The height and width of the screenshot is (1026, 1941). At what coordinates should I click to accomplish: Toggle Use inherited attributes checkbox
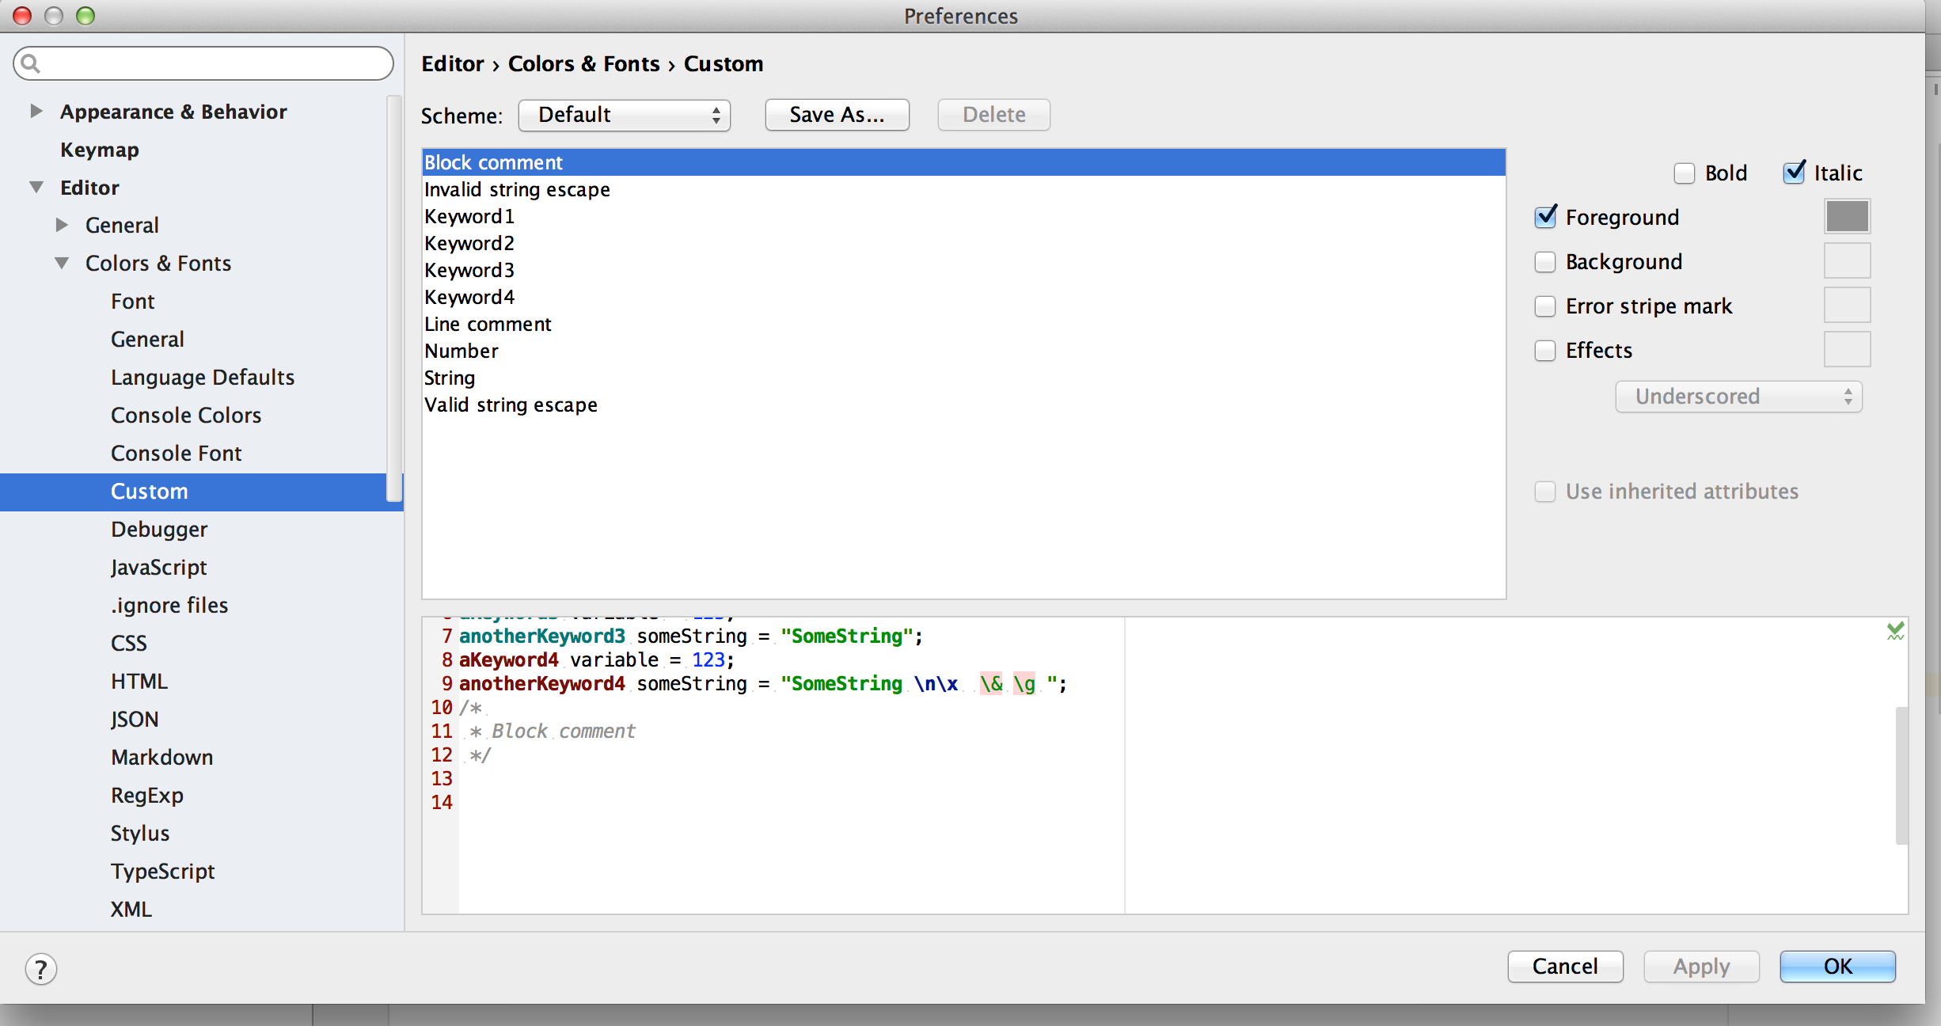pos(1545,492)
